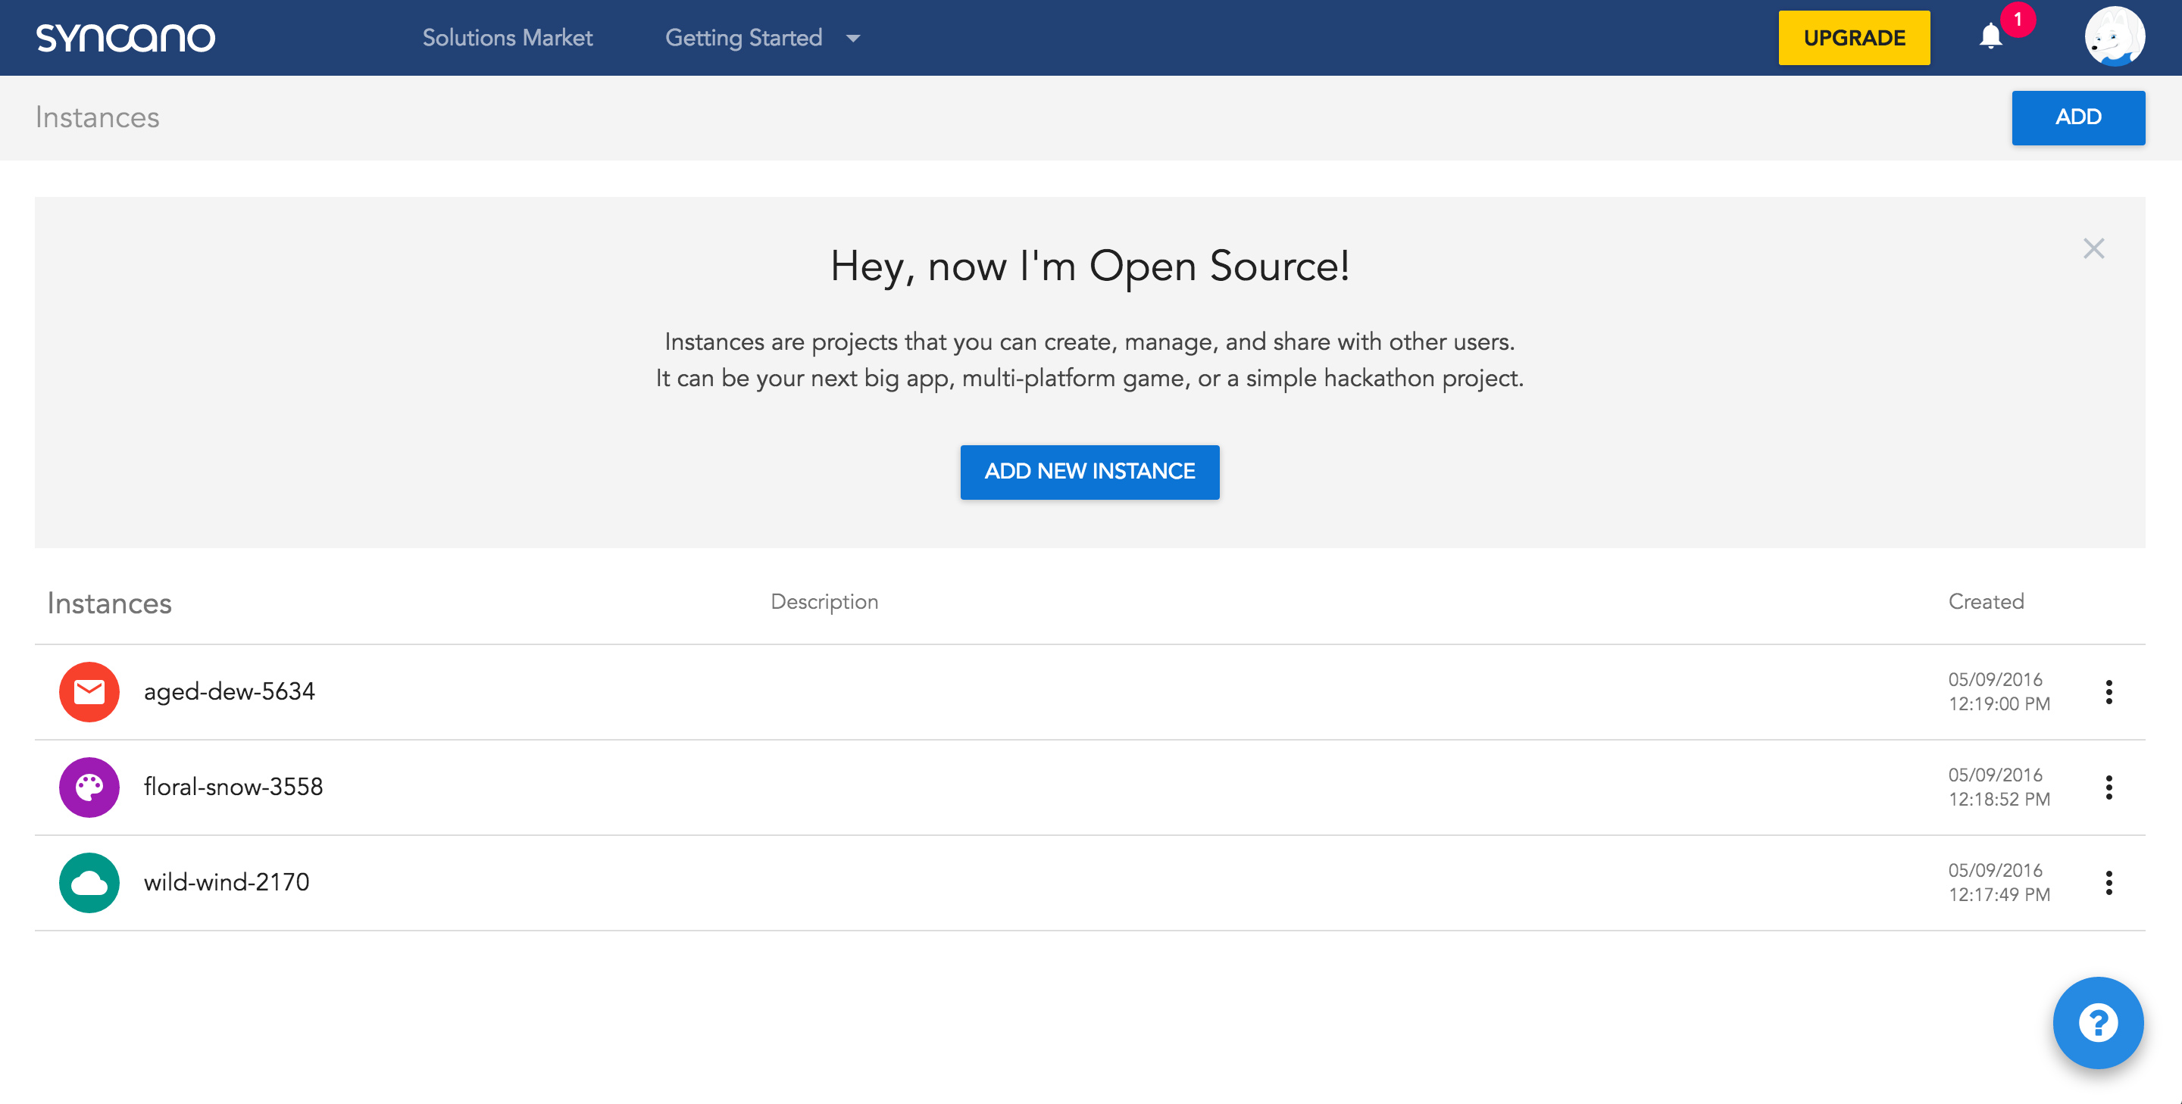Open the wild-wind-2170 instance
This screenshot has width=2182, height=1104.
[227, 882]
